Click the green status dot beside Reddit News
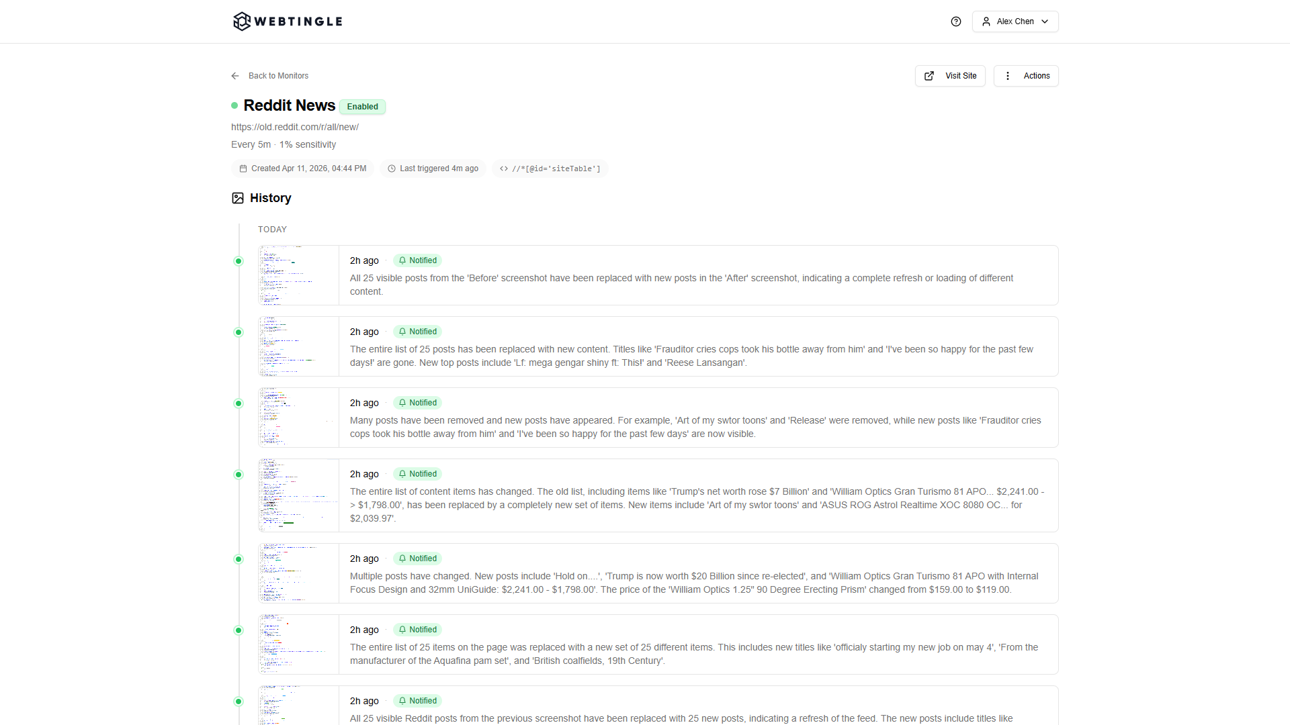Viewport: 1290px width, 725px height. (x=234, y=105)
